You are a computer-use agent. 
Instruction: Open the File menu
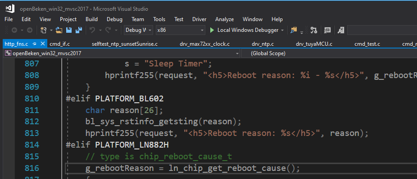click(9, 19)
